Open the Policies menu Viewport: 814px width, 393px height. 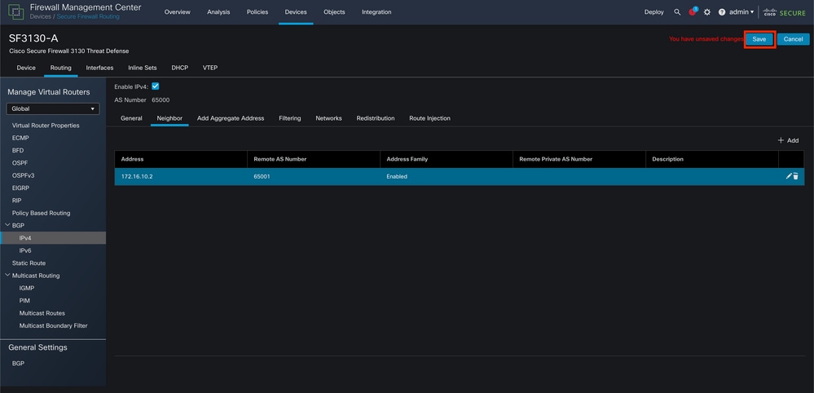(x=257, y=12)
